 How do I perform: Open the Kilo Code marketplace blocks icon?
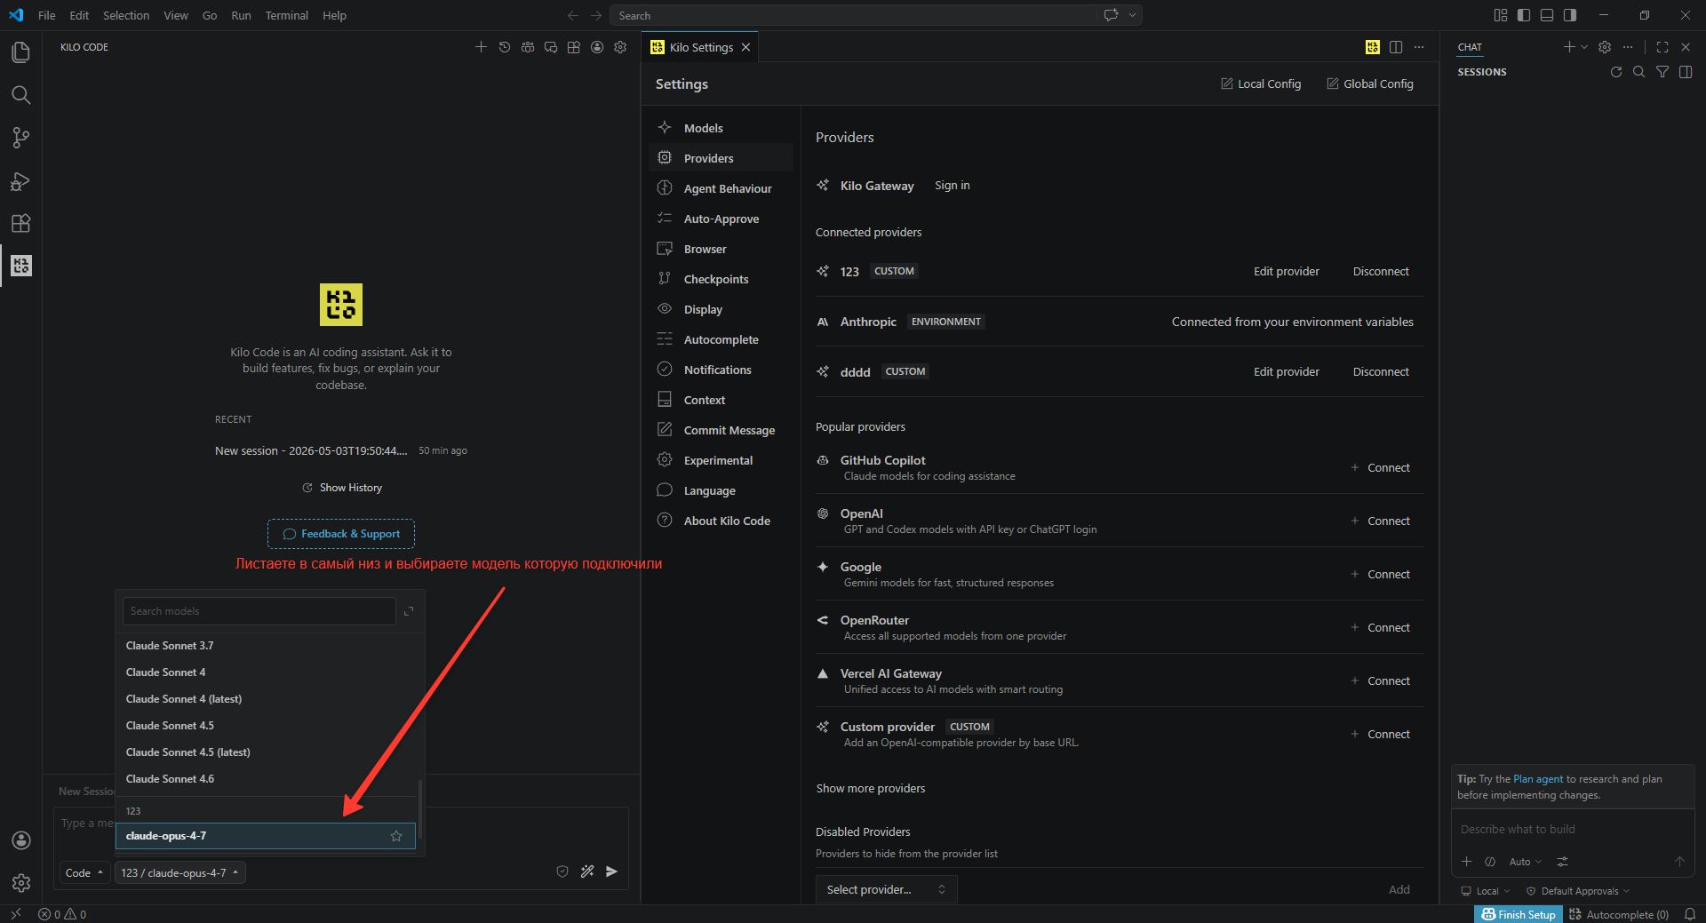[x=574, y=47]
